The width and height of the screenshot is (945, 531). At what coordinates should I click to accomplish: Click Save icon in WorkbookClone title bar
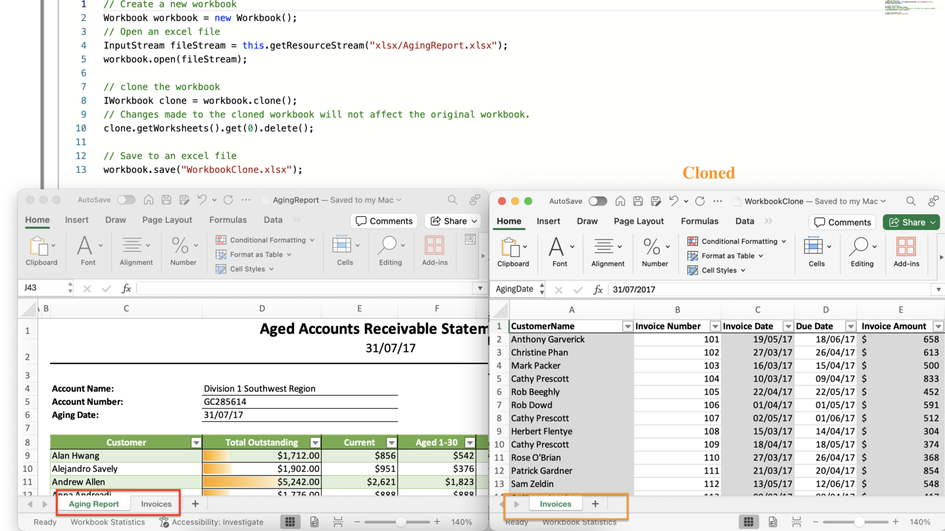pyautogui.click(x=638, y=201)
